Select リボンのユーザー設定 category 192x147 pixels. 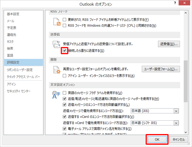point(23,70)
